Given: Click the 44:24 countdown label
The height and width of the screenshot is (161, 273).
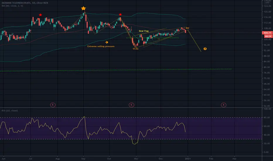Looking at the screenshot, I should pyautogui.click(x=268, y=36).
